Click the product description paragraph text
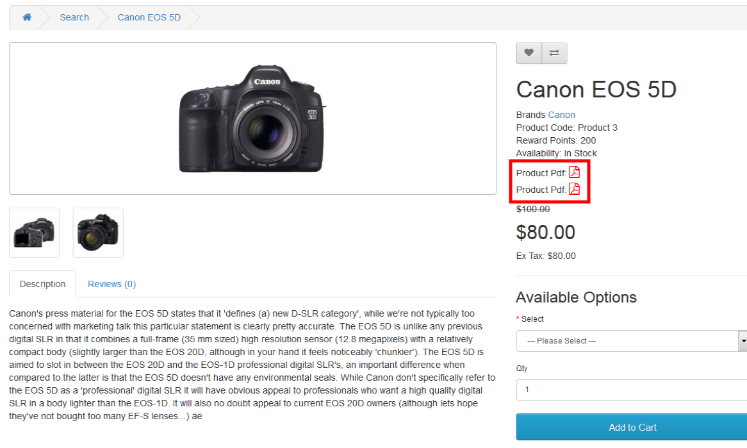The image size is (747, 448). click(x=252, y=365)
